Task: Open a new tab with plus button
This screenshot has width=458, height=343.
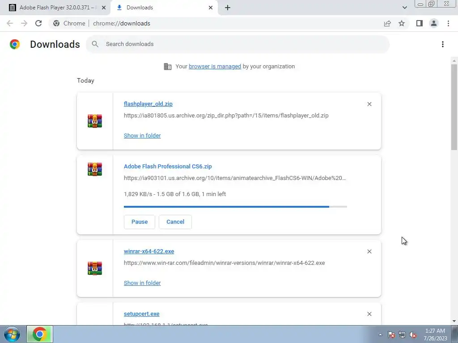Action: [x=228, y=8]
